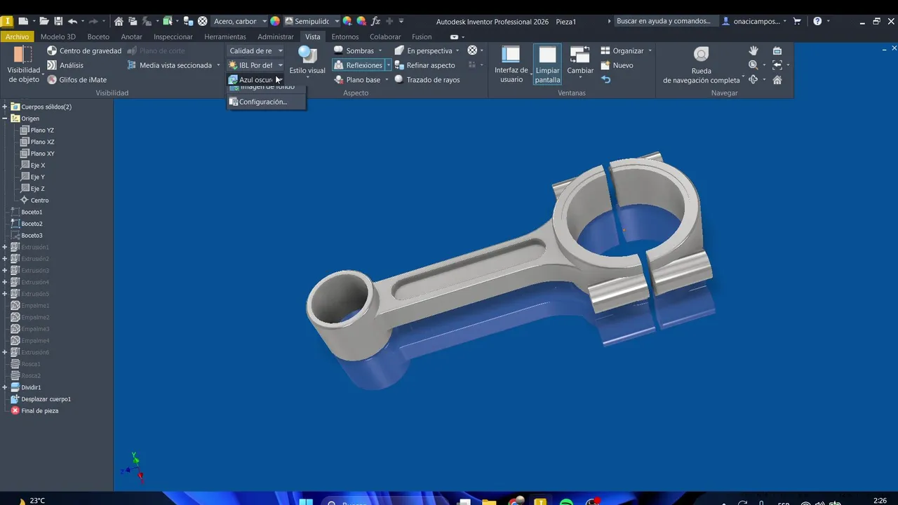898x505 pixels.
Task: Click the Save icon in quick access toolbar
Action: [58, 21]
